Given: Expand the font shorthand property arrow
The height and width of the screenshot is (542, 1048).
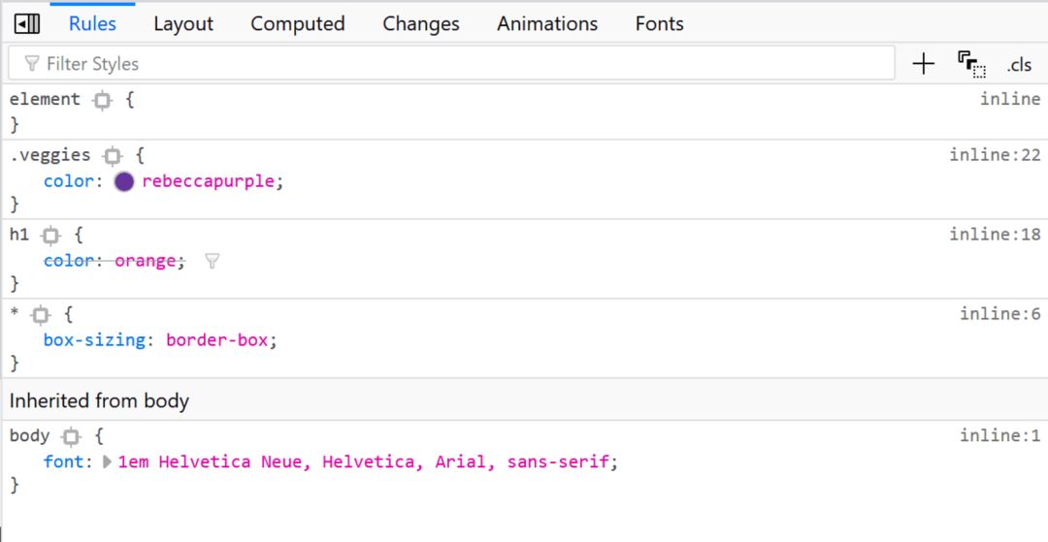Looking at the screenshot, I should point(107,462).
